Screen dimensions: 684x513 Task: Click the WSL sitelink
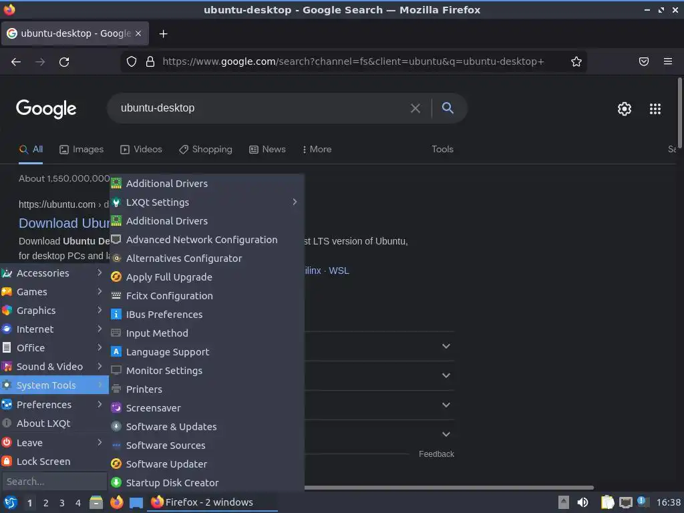[x=339, y=271]
